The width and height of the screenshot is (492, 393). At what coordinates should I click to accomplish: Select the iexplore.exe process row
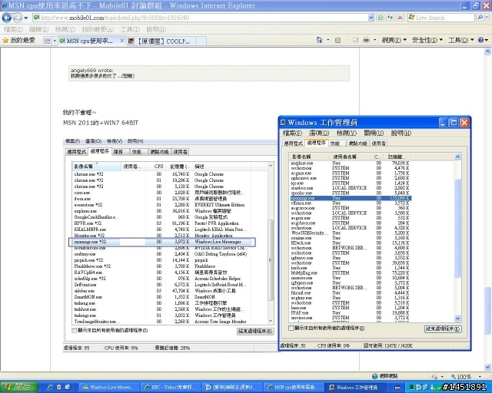pyautogui.click(x=351, y=163)
